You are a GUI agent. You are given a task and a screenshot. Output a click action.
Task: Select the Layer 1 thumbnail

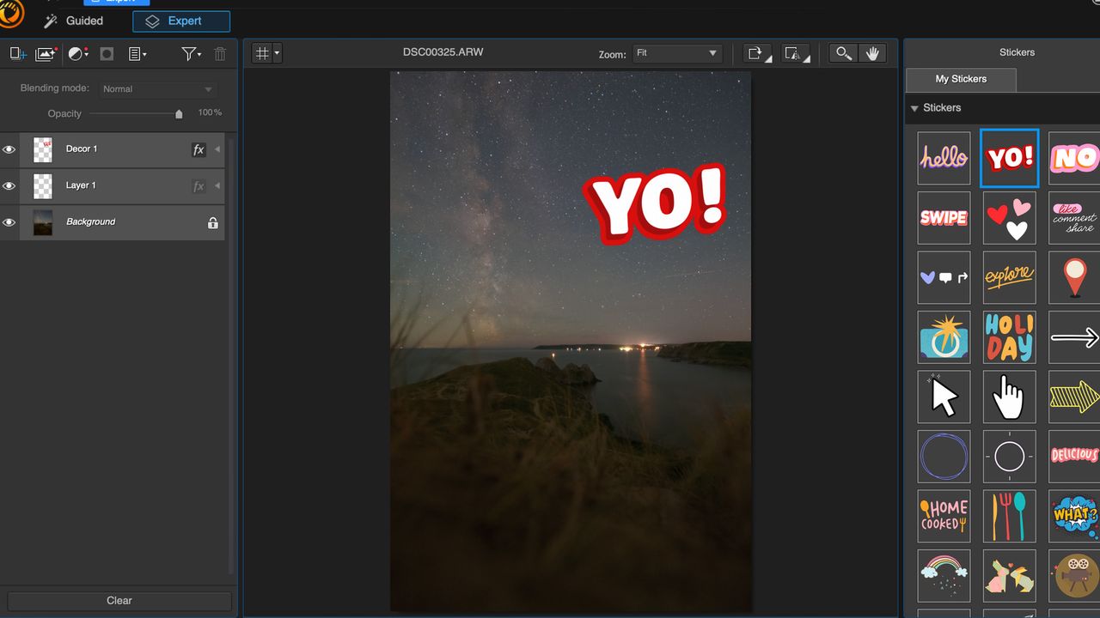click(43, 186)
